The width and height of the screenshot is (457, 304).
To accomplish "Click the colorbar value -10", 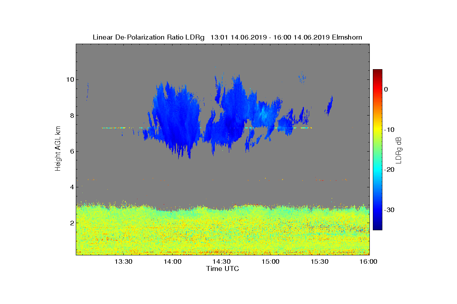I will tap(389, 130).
